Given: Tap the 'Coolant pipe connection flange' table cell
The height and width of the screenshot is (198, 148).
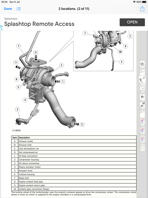Looking at the screenshot, I should point(77,189).
